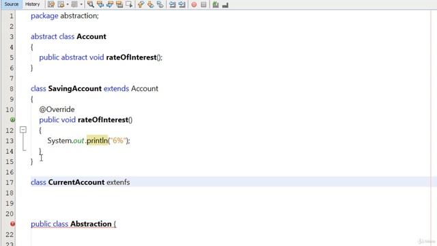The image size is (437, 246).
Task: Jump to the Previous Bookmark
Action: pos(141,5)
